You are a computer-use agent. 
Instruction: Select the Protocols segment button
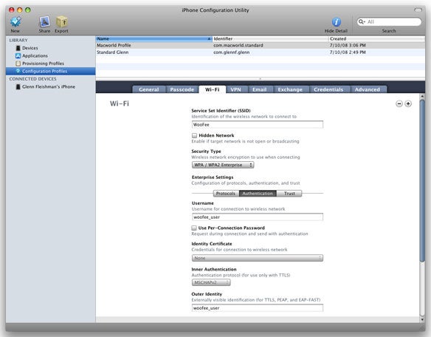(x=226, y=194)
